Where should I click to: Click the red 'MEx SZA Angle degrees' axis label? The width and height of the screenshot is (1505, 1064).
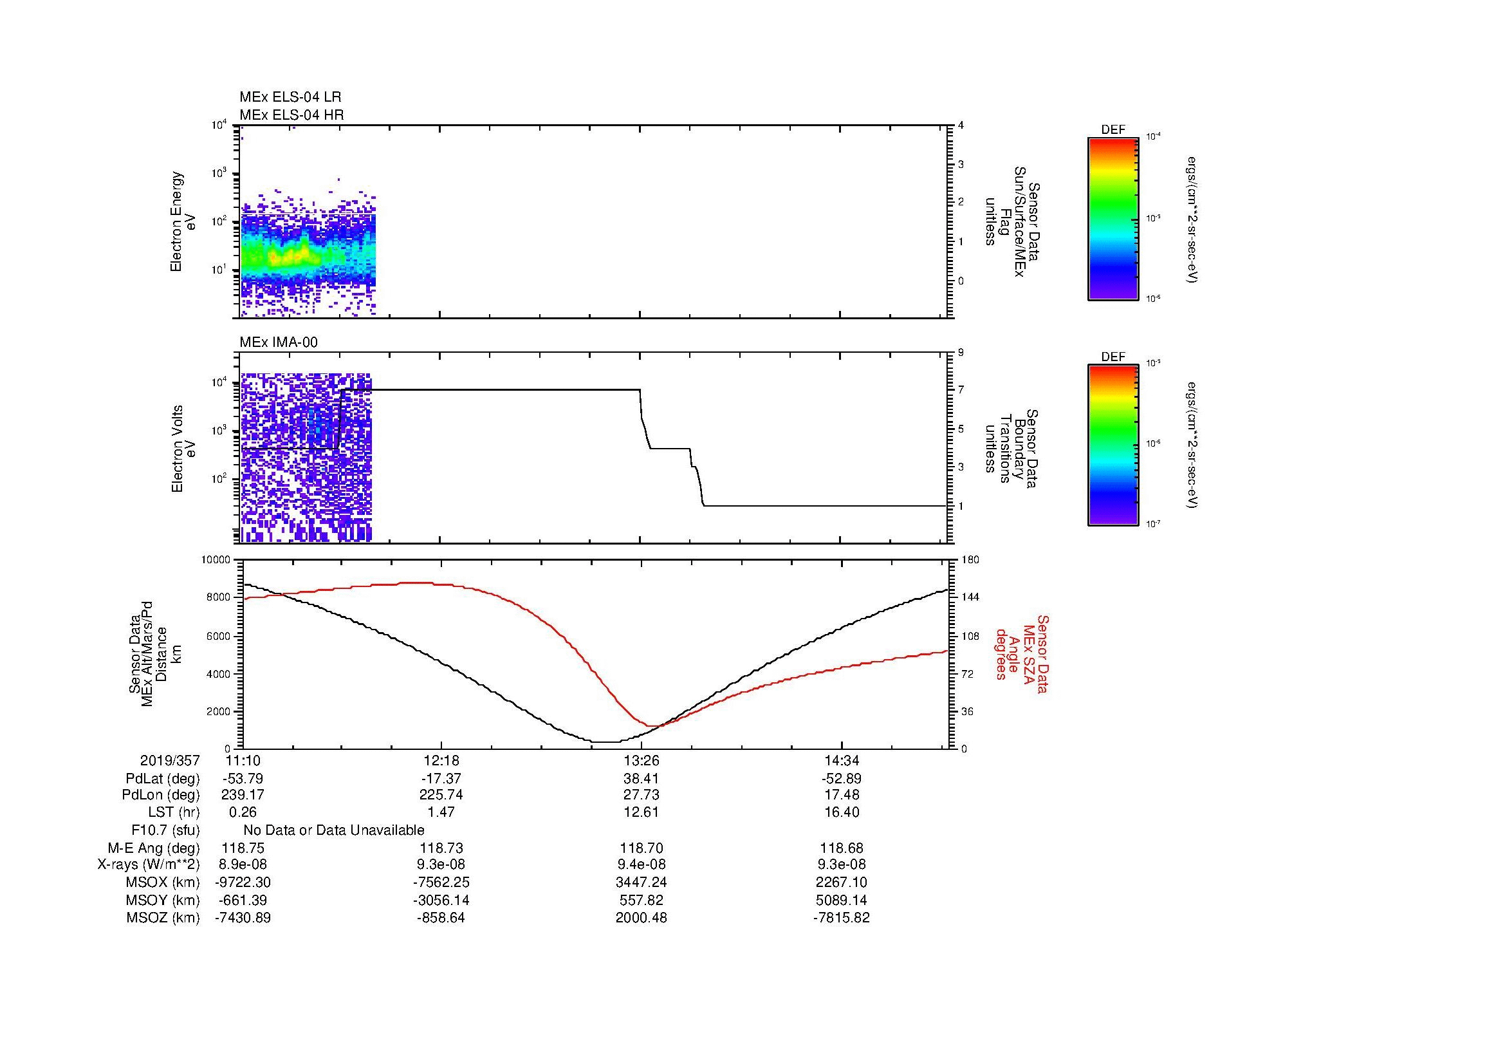click(x=1022, y=653)
